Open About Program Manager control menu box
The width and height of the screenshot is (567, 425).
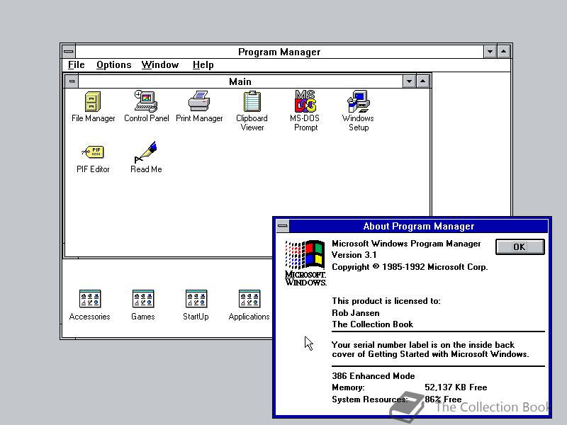(x=283, y=226)
